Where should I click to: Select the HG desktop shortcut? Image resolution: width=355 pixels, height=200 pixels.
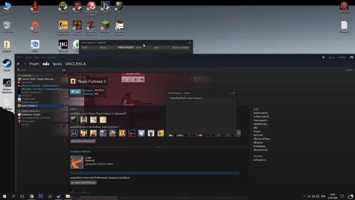[63, 46]
